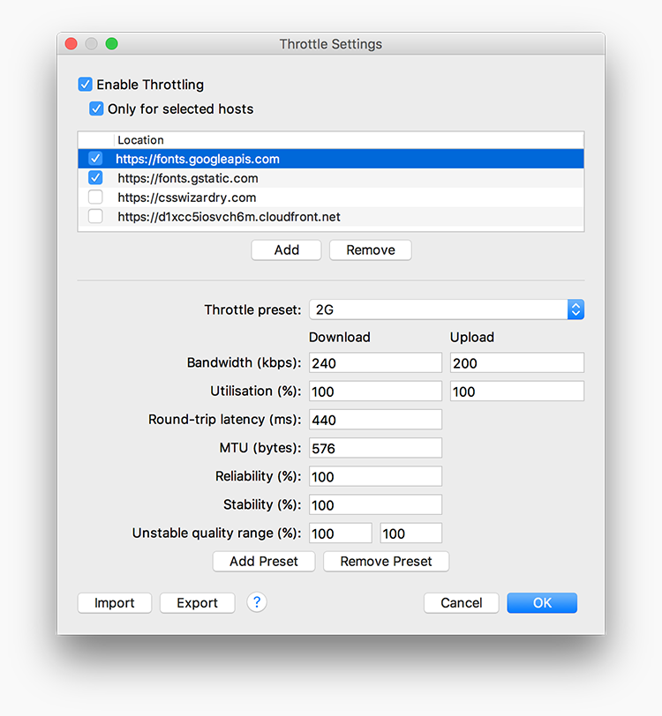Import throttle settings

[115, 603]
